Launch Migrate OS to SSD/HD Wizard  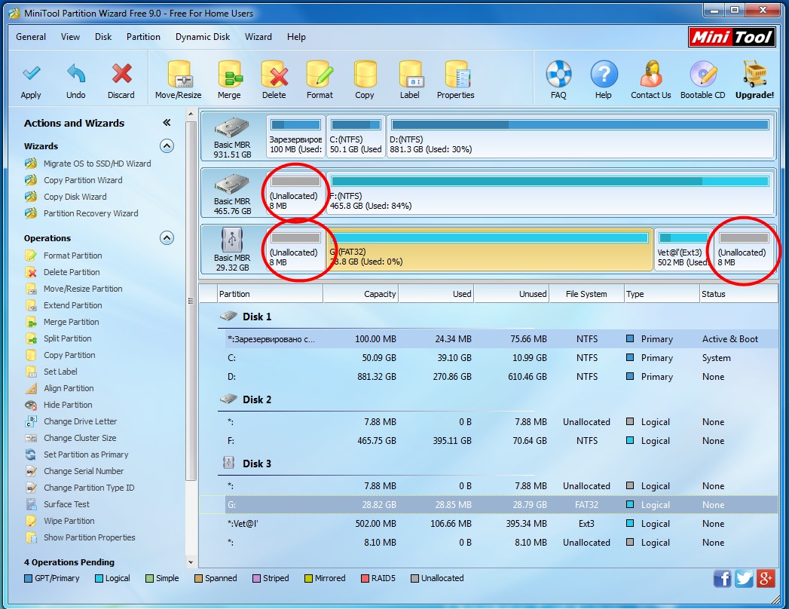(87, 164)
